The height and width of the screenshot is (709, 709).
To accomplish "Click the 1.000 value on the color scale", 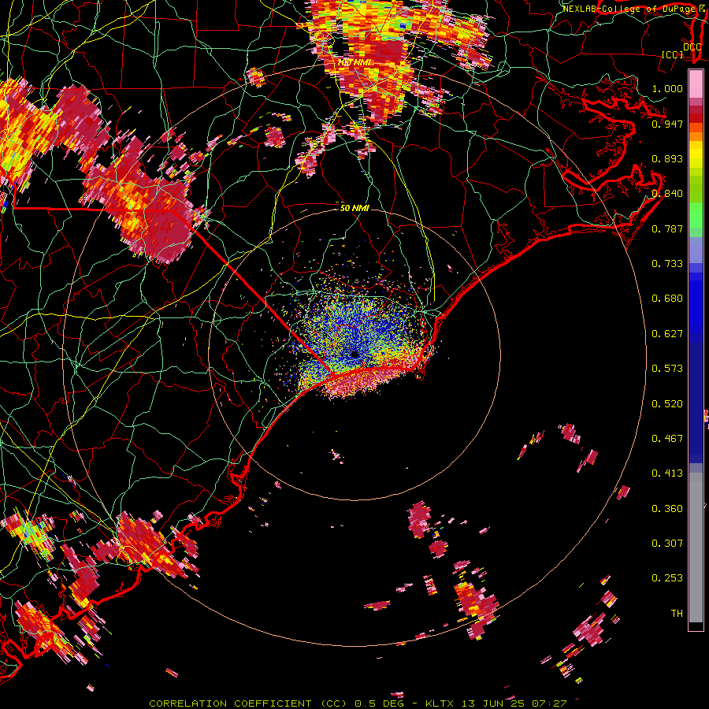I will click(667, 88).
